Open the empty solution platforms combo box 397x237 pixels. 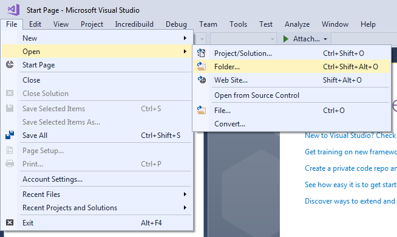pyautogui.click(x=243, y=39)
